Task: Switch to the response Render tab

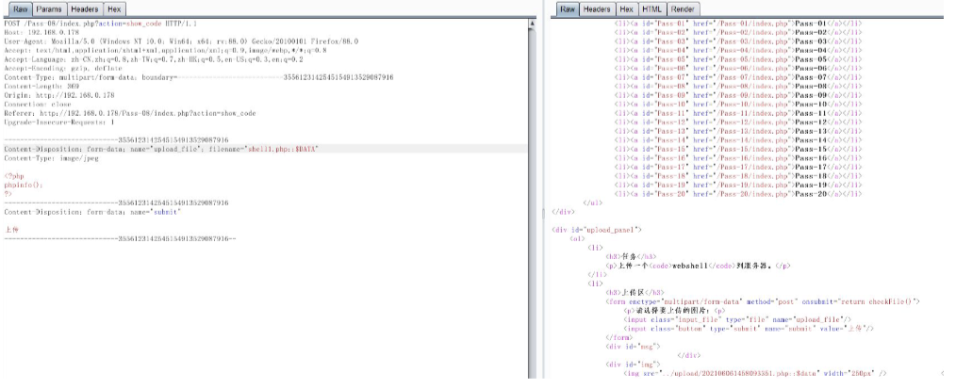Action: coord(683,8)
